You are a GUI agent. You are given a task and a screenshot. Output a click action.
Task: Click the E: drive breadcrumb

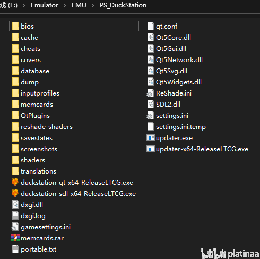pyautogui.click(x=9, y=5)
